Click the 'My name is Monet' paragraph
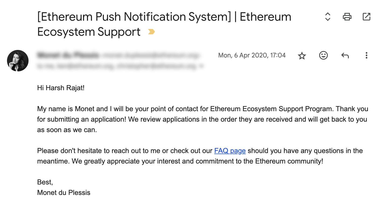This screenshot has height=203, width=380. (x=202, y=119)
